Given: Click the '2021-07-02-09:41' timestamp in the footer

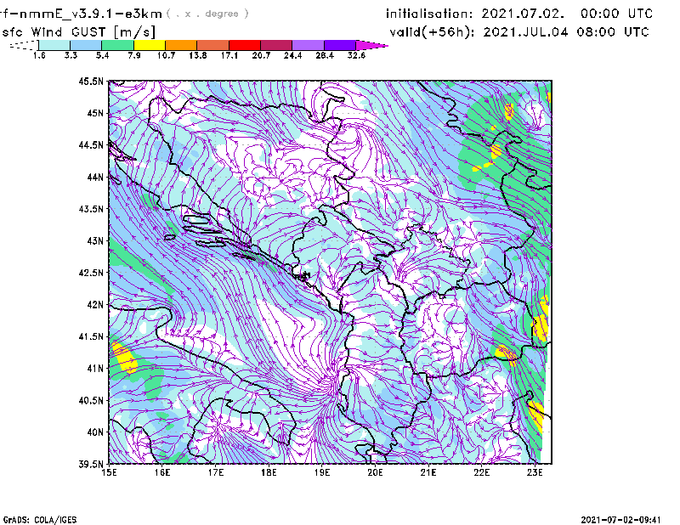Looking at the screenshot, I should [620, 520].
